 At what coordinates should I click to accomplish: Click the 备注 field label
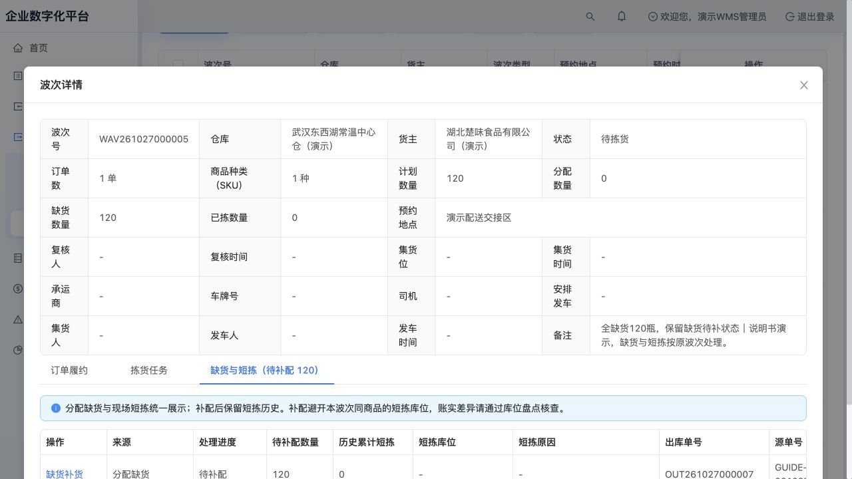coord(562,335)
